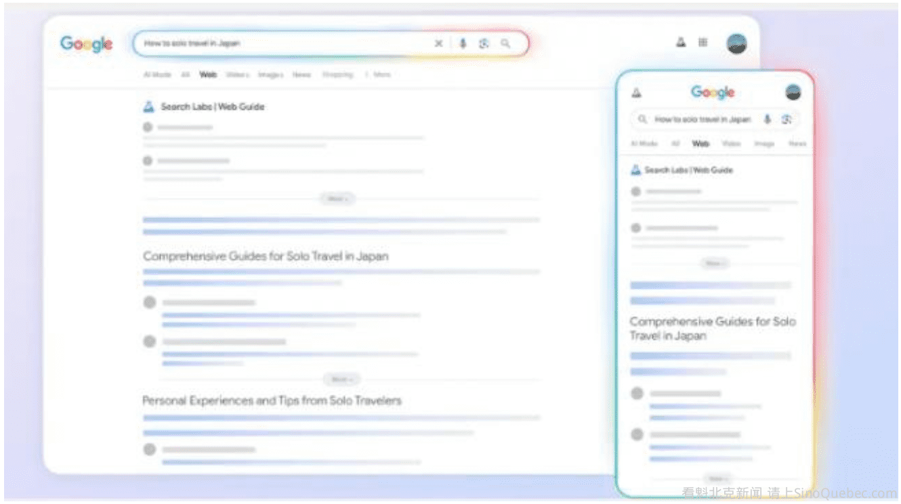Screen dimensions: 901x504
Task: Clear the desktop search query with the X icon
Action: tap(439, 43)
